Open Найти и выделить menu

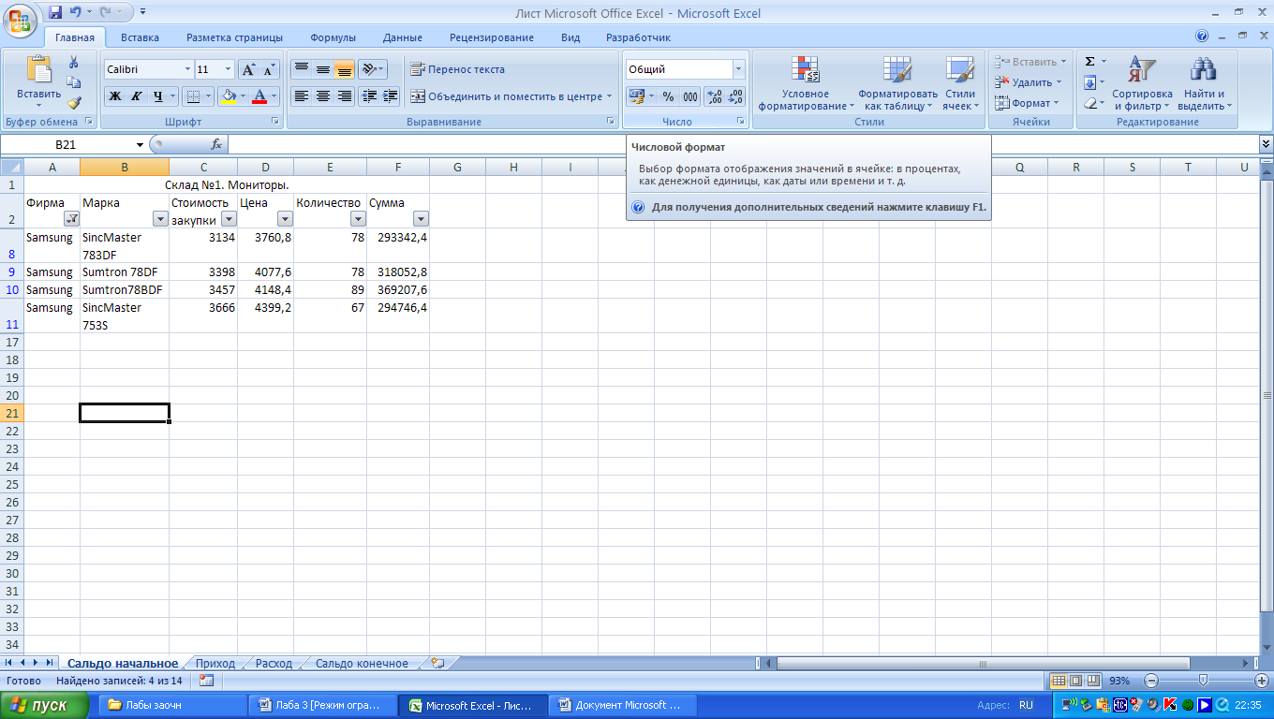(1204, 83)
